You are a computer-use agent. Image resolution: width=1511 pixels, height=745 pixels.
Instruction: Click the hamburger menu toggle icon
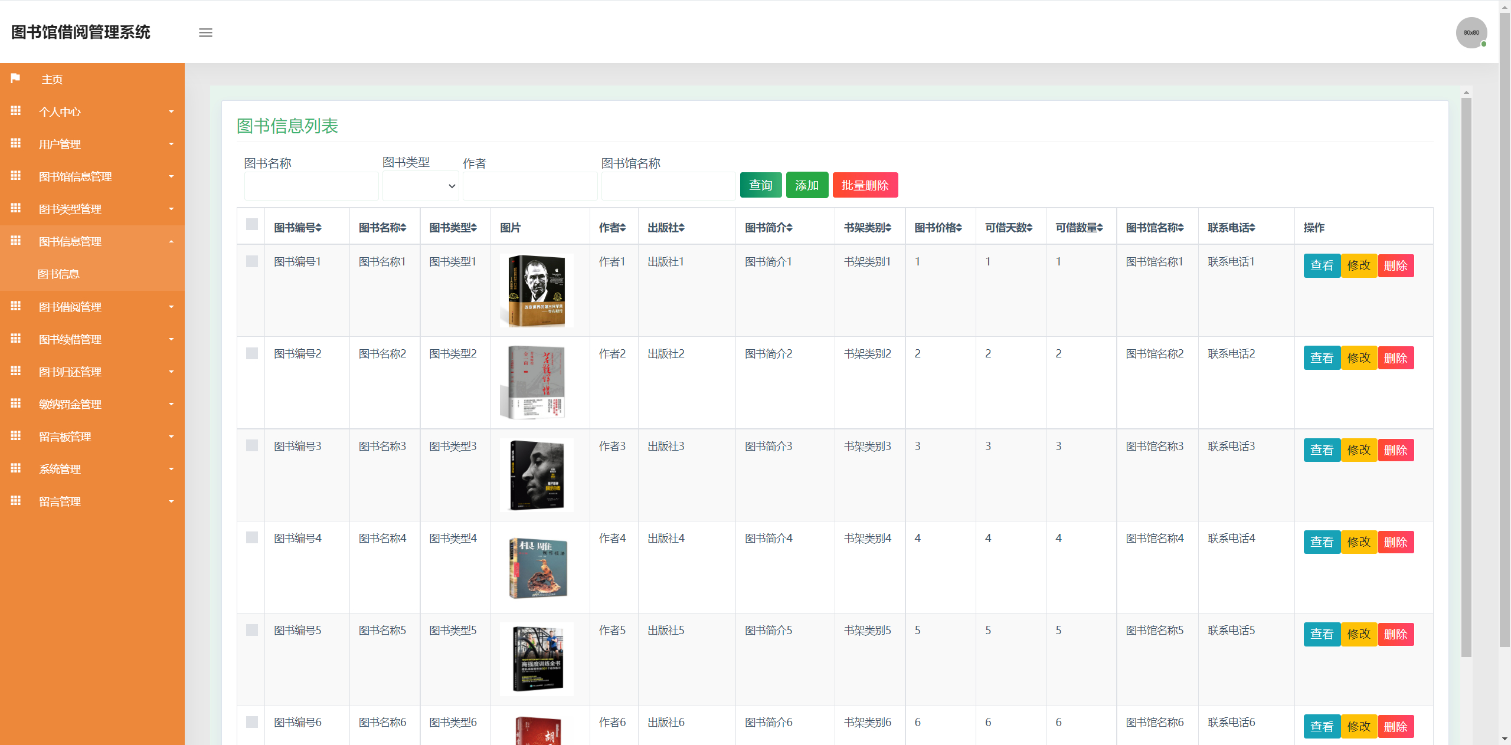pos(205,32)
